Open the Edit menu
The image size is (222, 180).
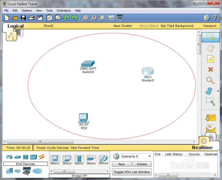(15, 10)
